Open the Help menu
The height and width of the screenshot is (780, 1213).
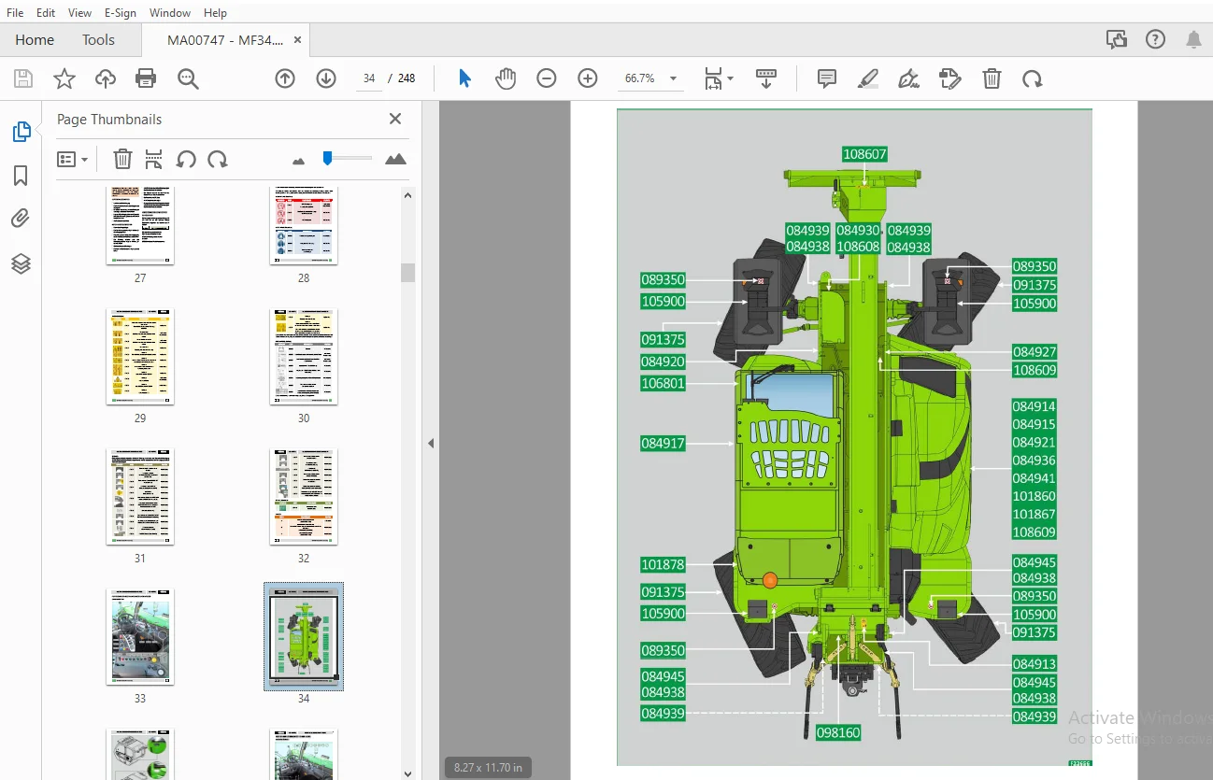(215, 13)
